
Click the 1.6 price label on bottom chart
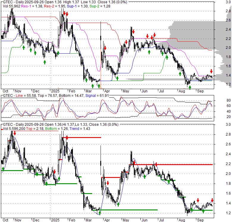228,193
